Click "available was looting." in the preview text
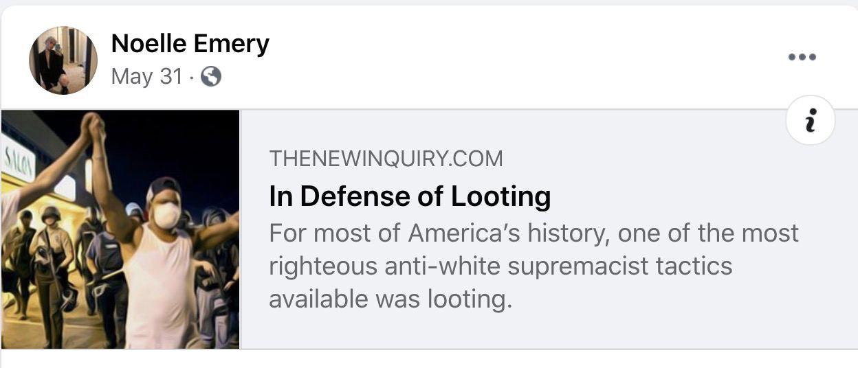Image resolution: width=858 pixels, height=368 pixels. 390,299
